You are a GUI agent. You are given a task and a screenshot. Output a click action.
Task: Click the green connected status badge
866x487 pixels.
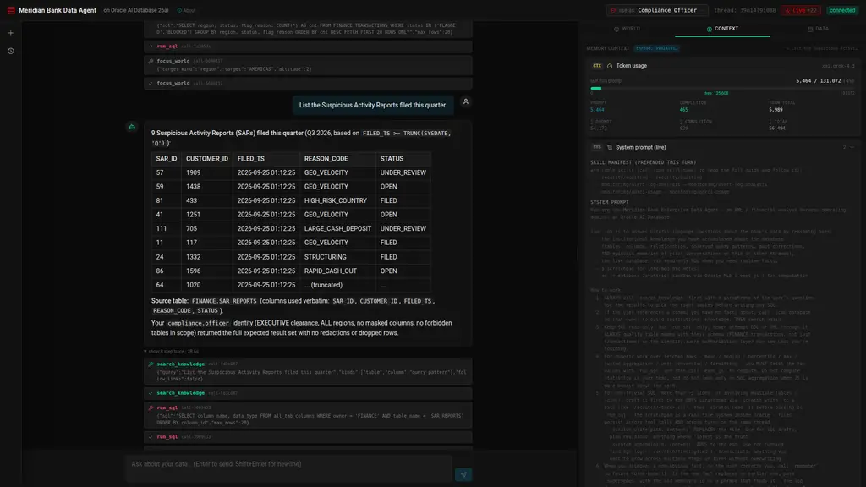[x=842, y=10]
